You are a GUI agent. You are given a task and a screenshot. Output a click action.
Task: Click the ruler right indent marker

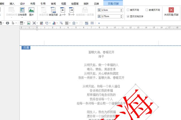click(166, 28)
